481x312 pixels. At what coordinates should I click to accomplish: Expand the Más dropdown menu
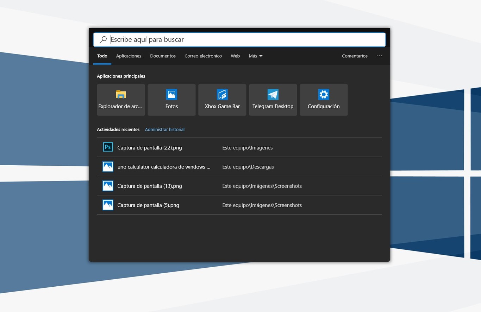[256, 56]
